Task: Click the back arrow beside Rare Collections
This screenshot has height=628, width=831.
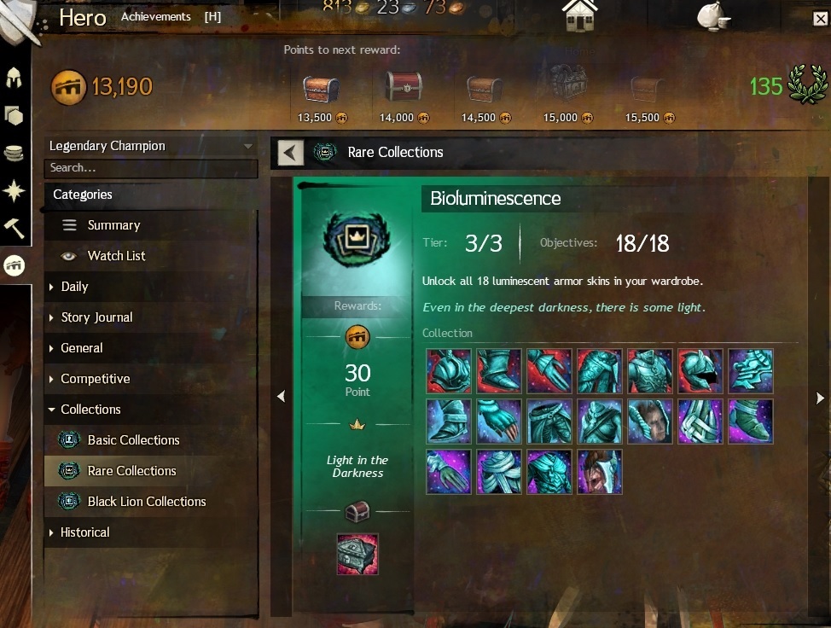Action: point(290,153)
